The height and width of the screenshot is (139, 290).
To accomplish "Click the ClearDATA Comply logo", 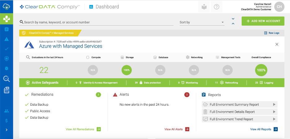I will [x=50, y=7].
